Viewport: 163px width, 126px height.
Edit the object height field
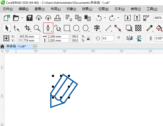(x=58, y=41)
